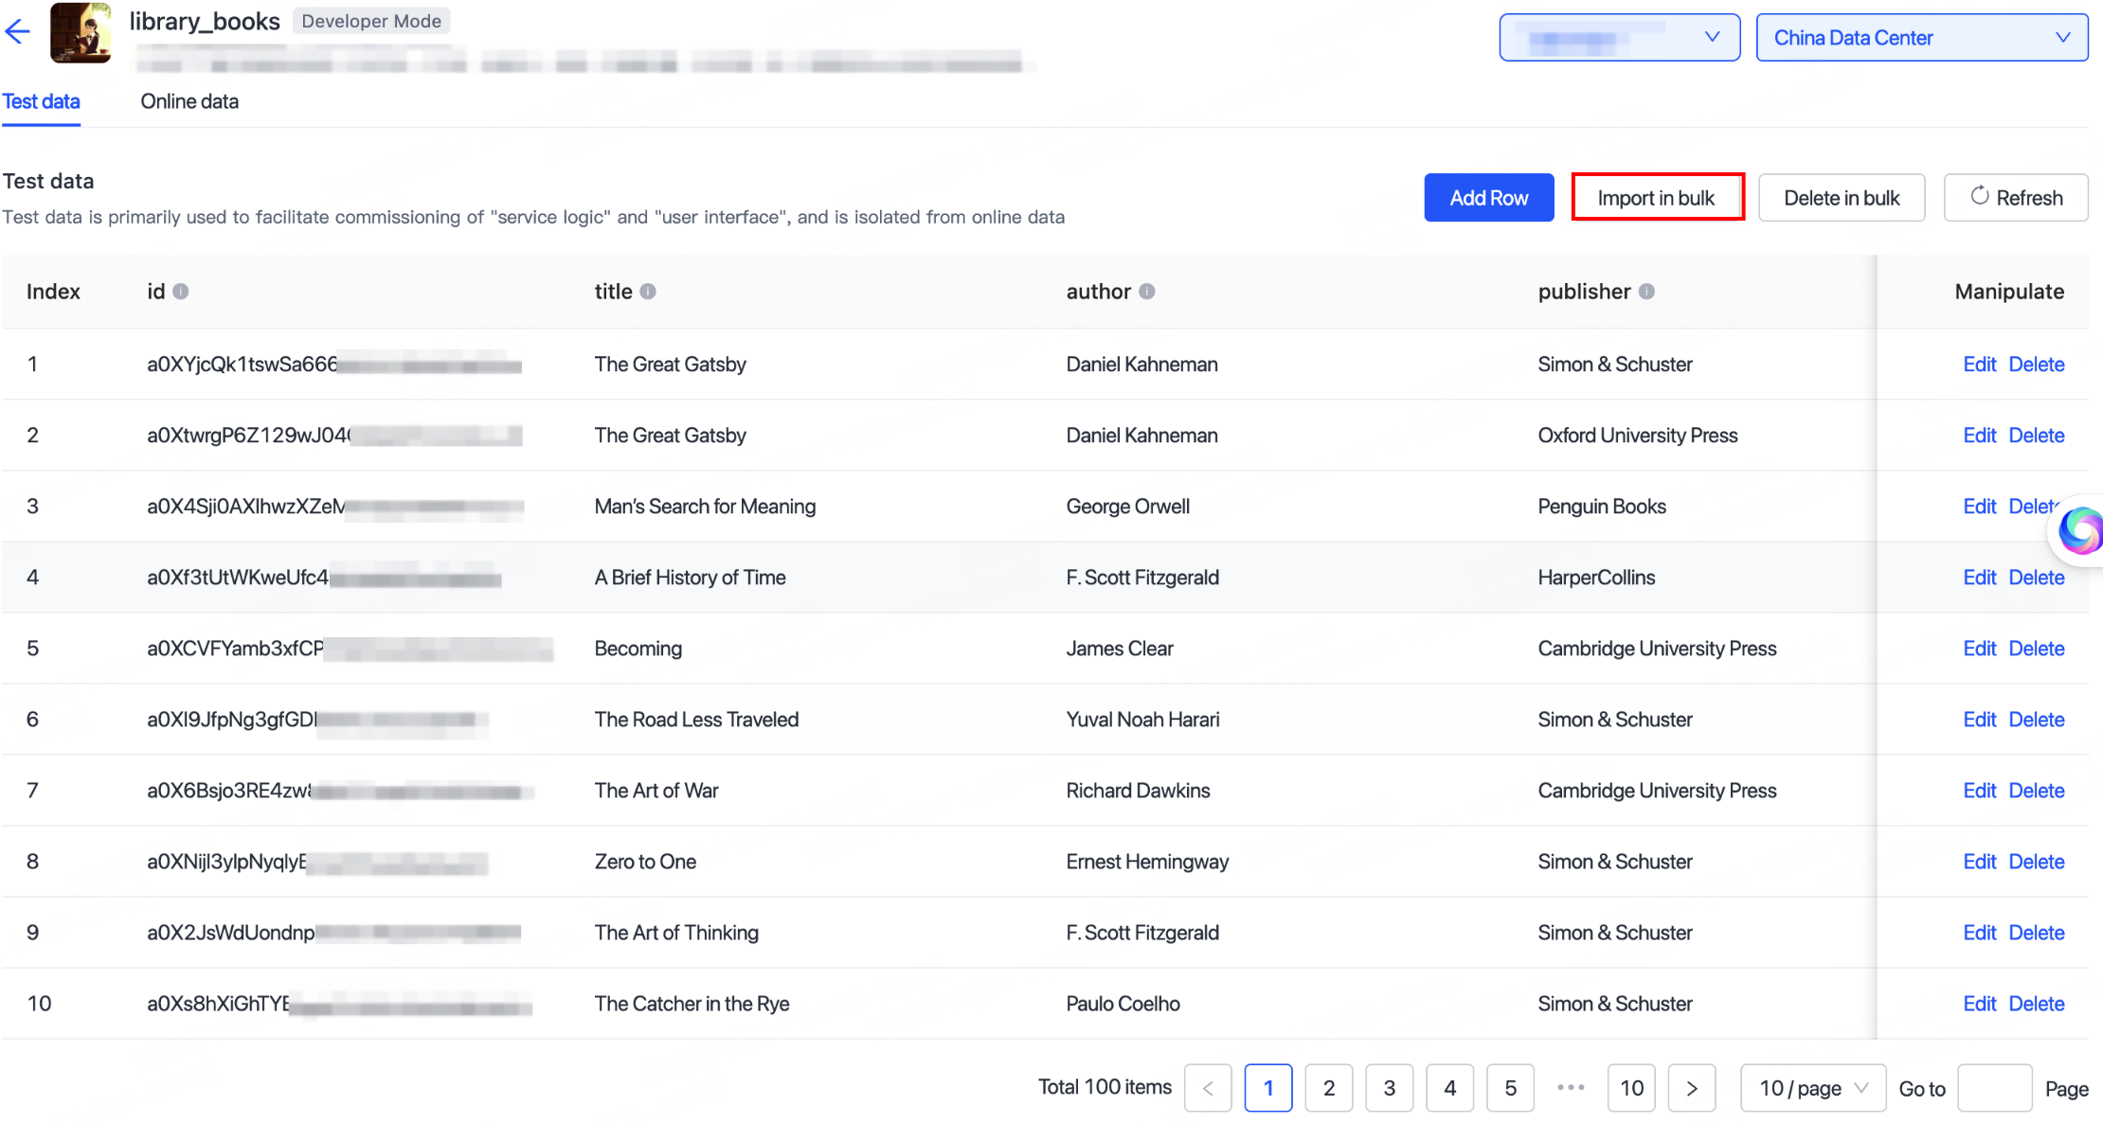Click the back arrow icon
Viewport: 2103px width, 1123px height.
[18, 32]
